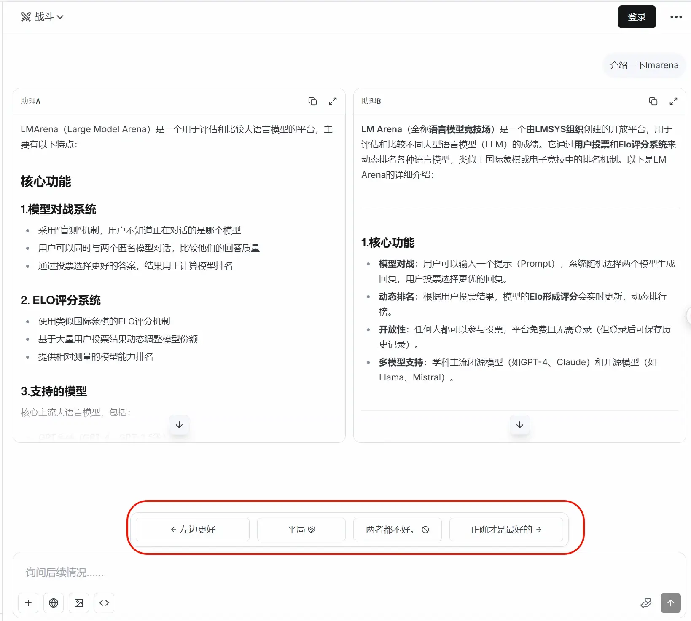Open the three-dots more options menu

pos(676,17)
